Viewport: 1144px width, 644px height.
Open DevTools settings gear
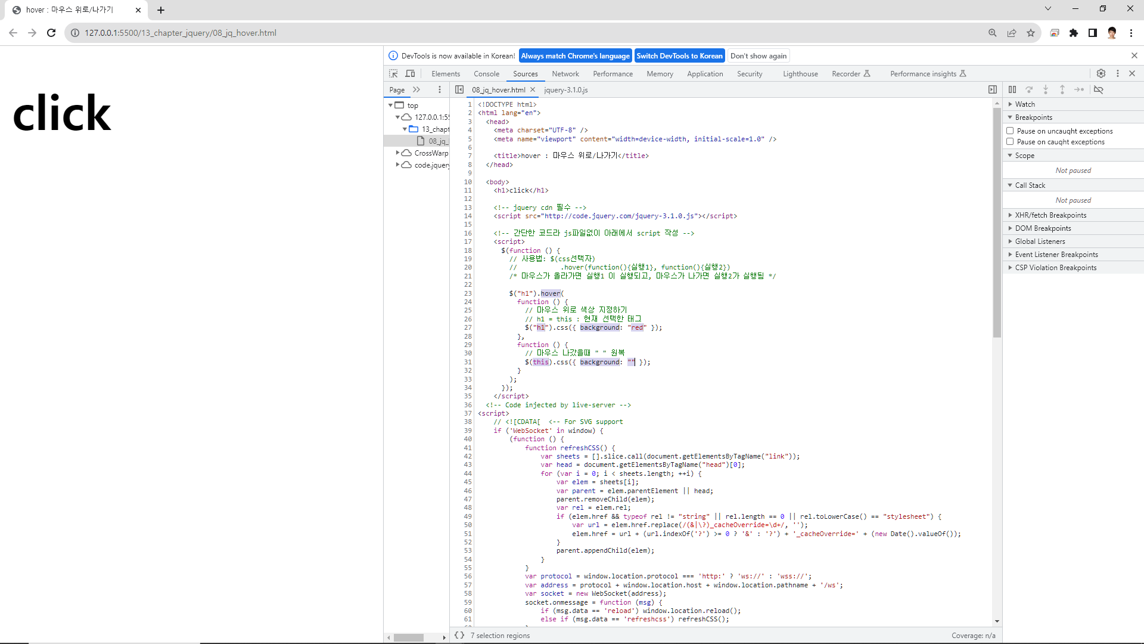click(x=1101, y=73)
